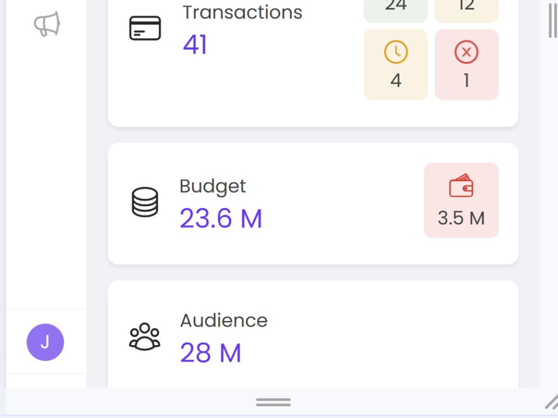
Task: Select the failed X icon tile showing 1
Action: [x=466, y=65]
